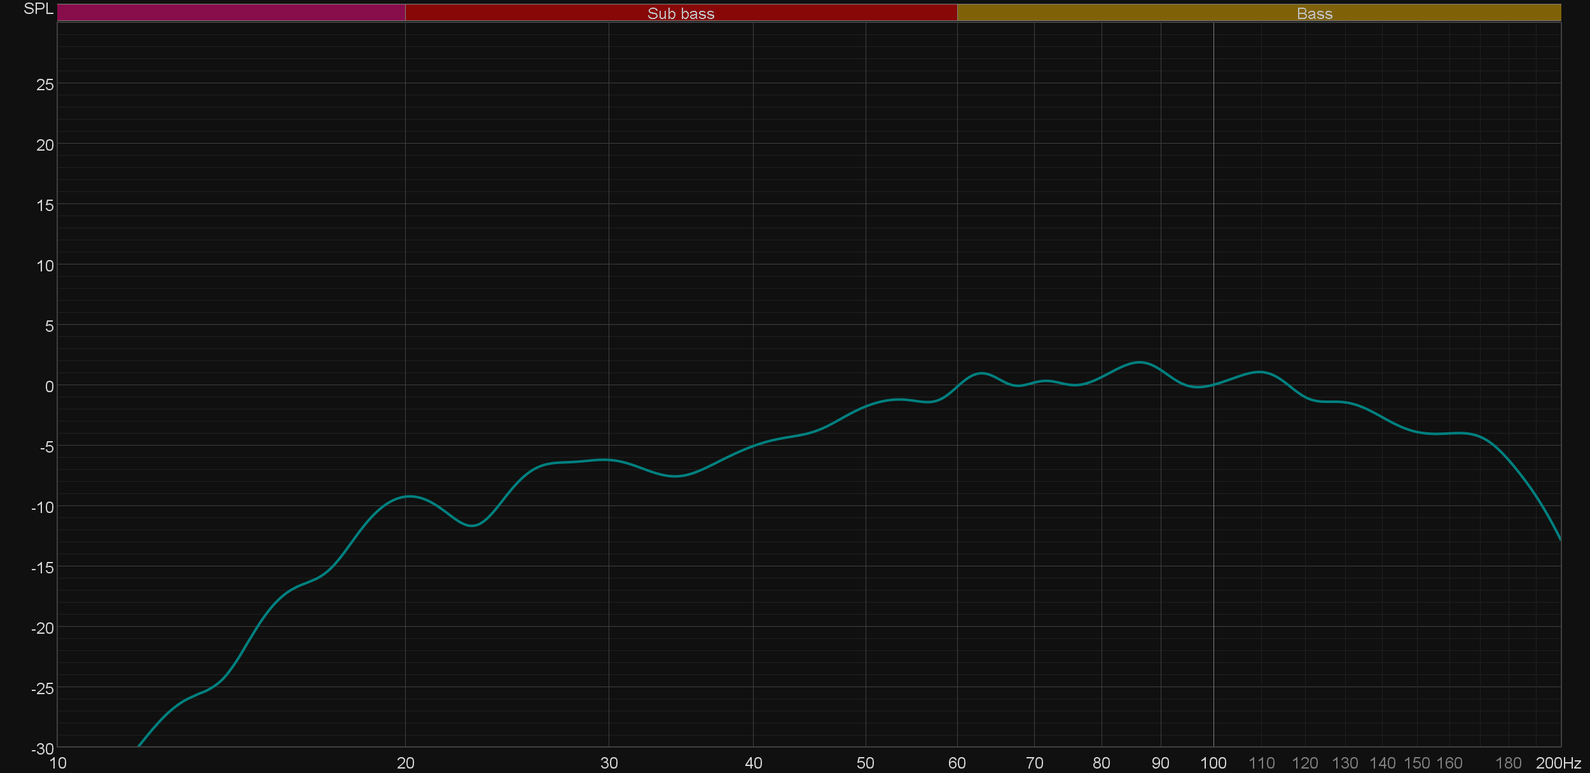Click the 40 label on frequency axis

753,763
